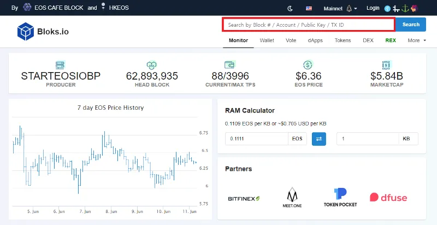437x225 pixels.
Task: Open the green REX tab
Action: pos(391,40)
